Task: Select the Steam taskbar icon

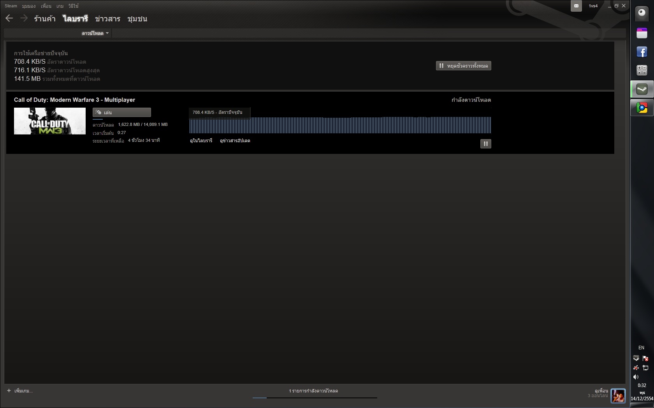Action: [642, 89]
